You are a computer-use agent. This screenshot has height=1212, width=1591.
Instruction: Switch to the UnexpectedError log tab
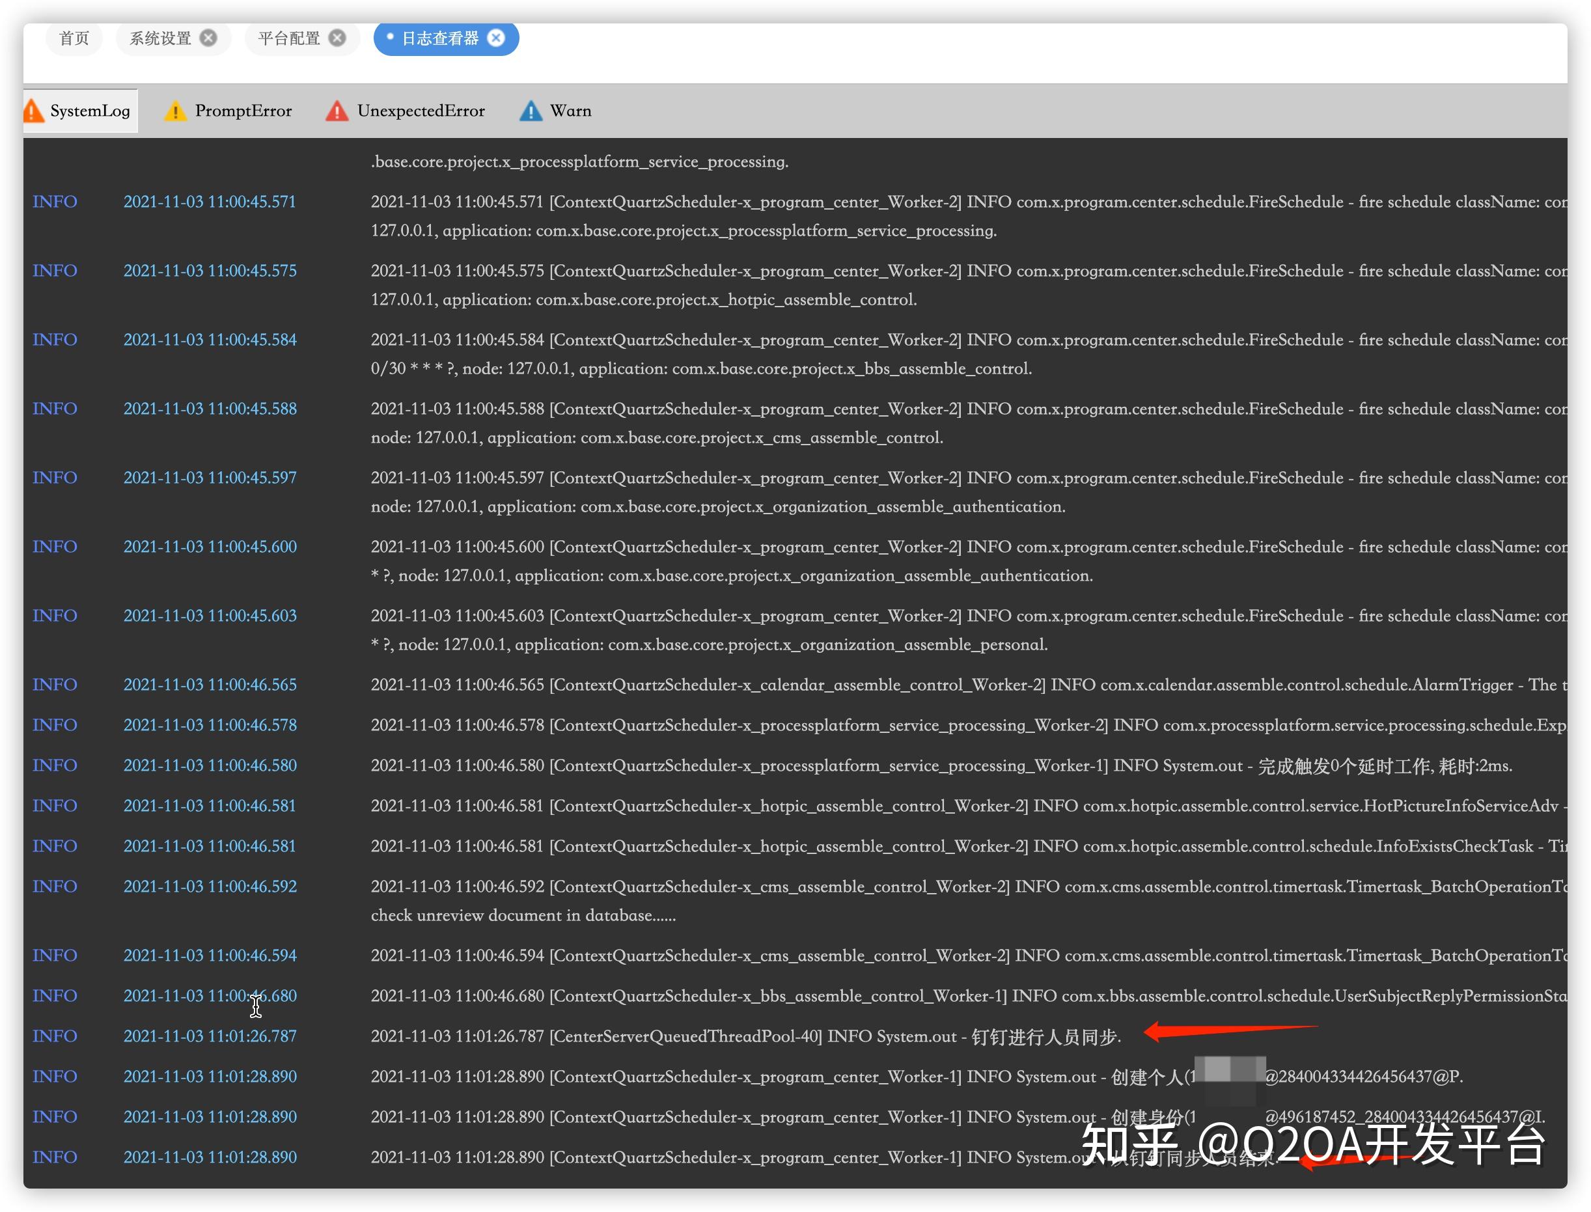(x=421, y=111)
